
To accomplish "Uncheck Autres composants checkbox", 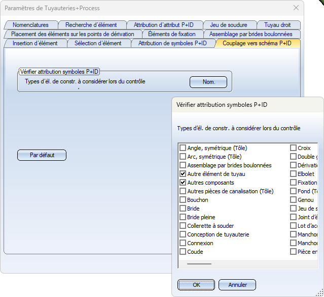I will click(x=183, y=183).
